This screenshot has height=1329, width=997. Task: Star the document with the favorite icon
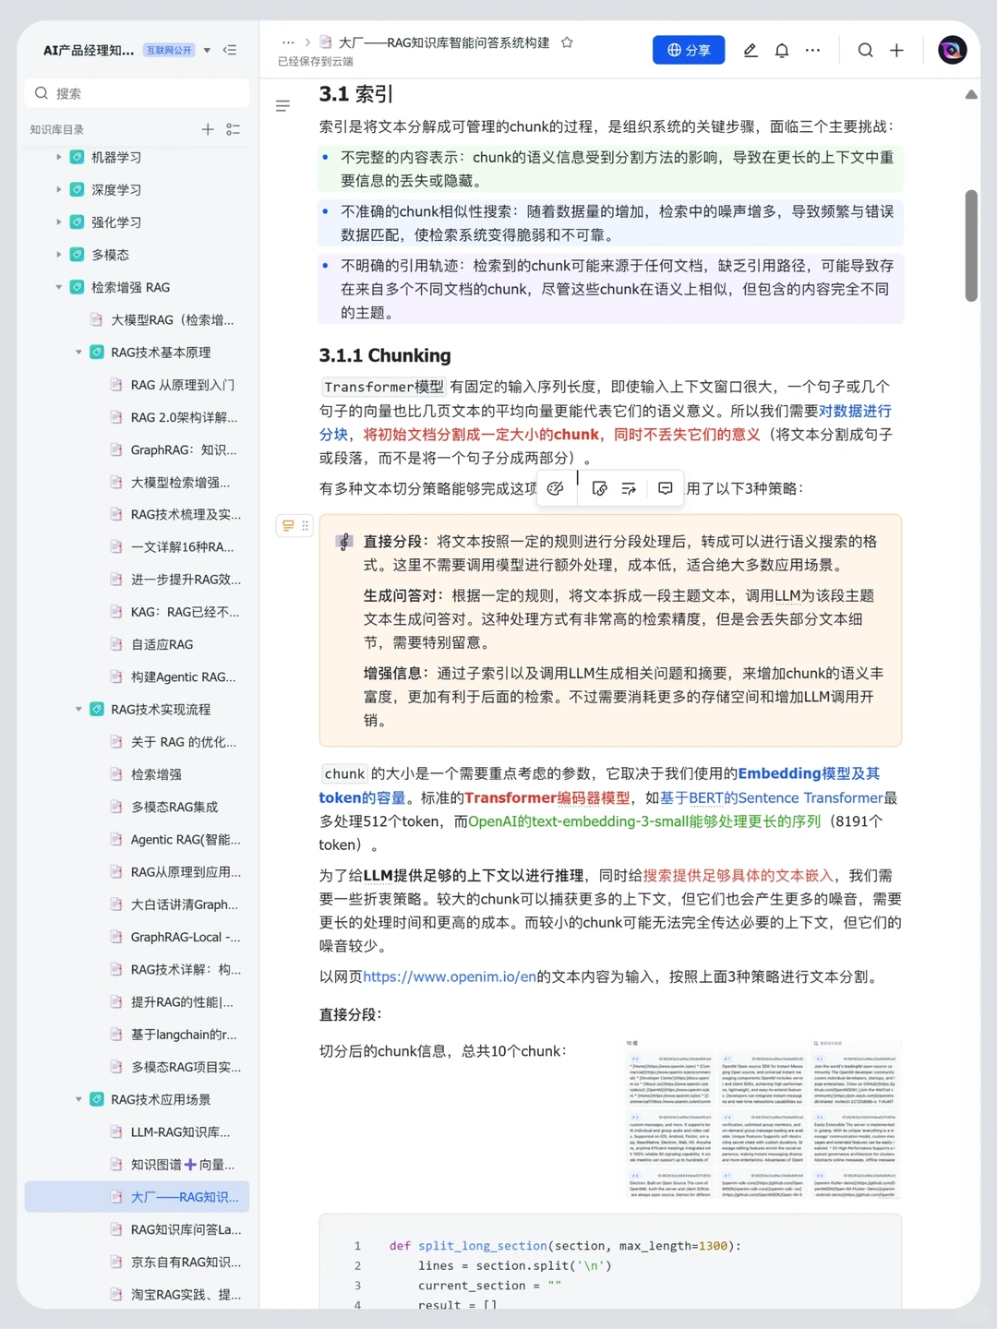[x=567, y=42]
